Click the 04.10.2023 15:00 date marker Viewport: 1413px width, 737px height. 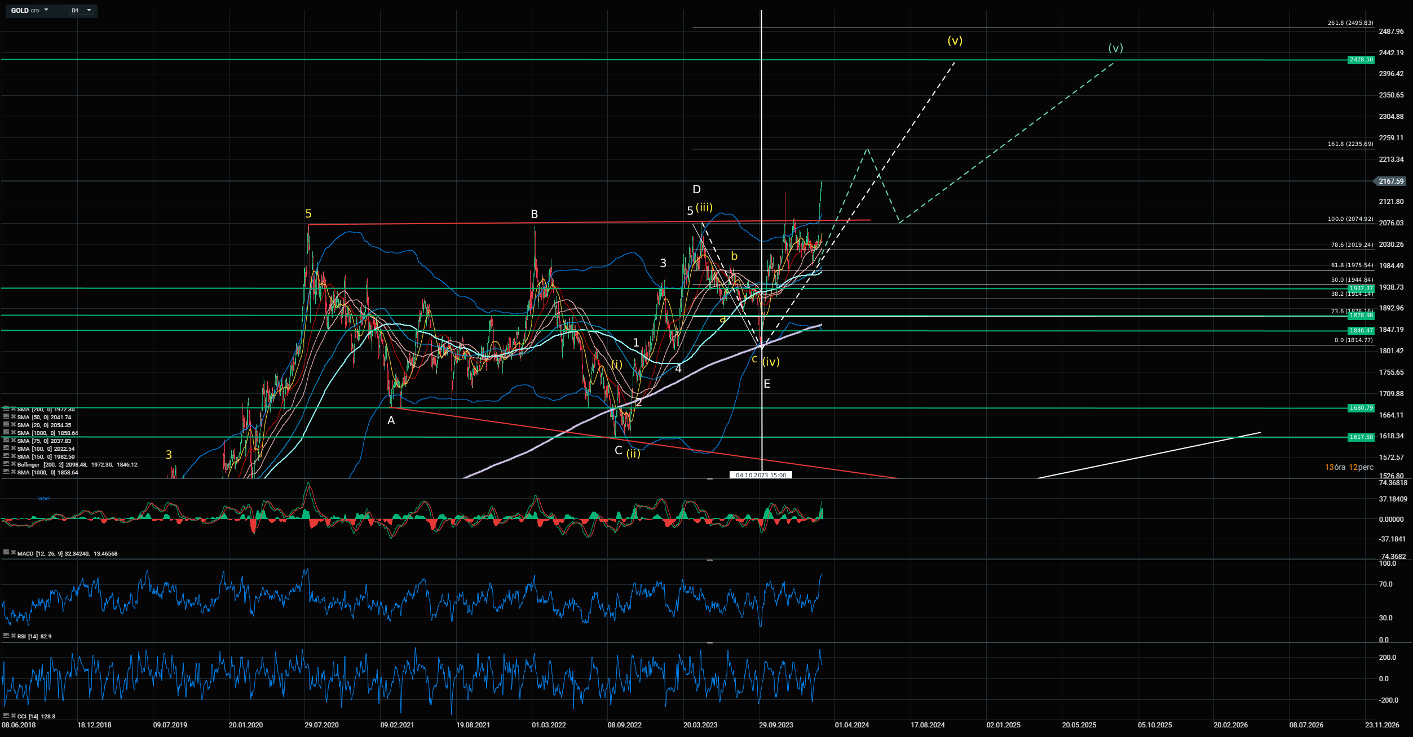(x=761, y=475)
